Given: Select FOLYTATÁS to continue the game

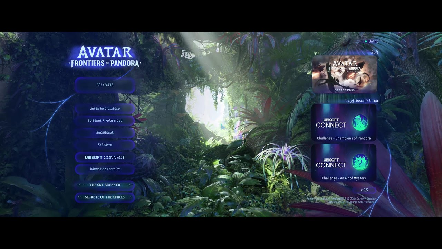Looking at the screenshot, I should [x=105, y=85].
